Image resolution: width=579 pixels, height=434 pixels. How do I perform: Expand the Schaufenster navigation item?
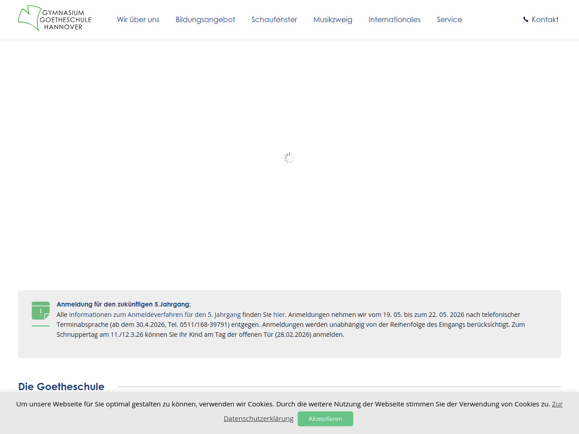[x=274, y=19]
